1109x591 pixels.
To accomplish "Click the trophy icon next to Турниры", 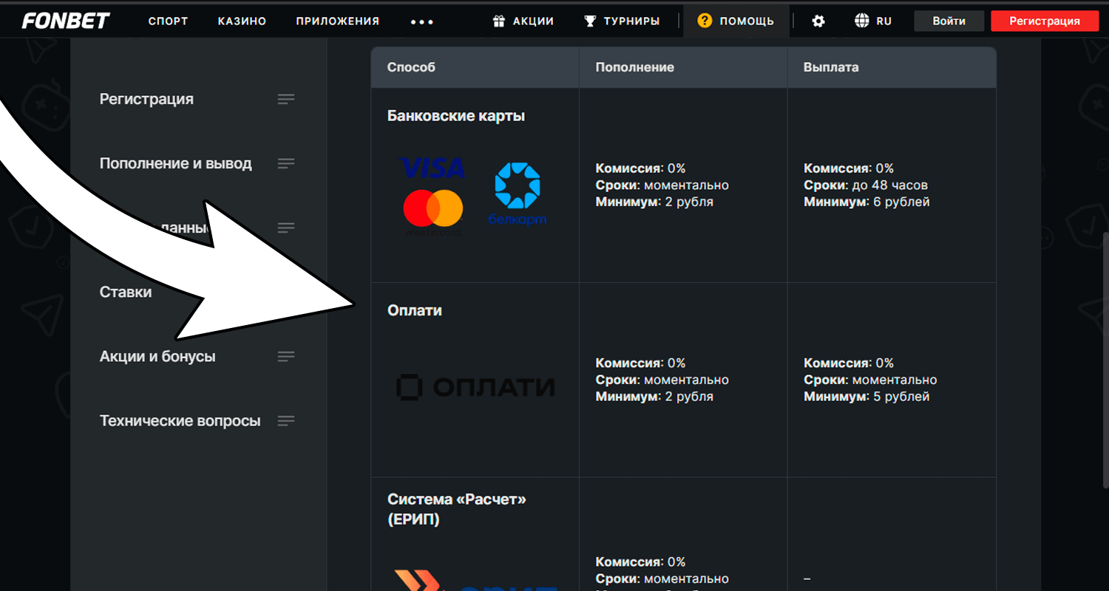I will click(x=590, y=21).
